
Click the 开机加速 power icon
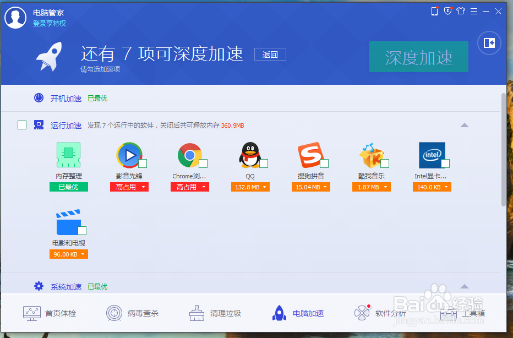[x=39, y=98]
